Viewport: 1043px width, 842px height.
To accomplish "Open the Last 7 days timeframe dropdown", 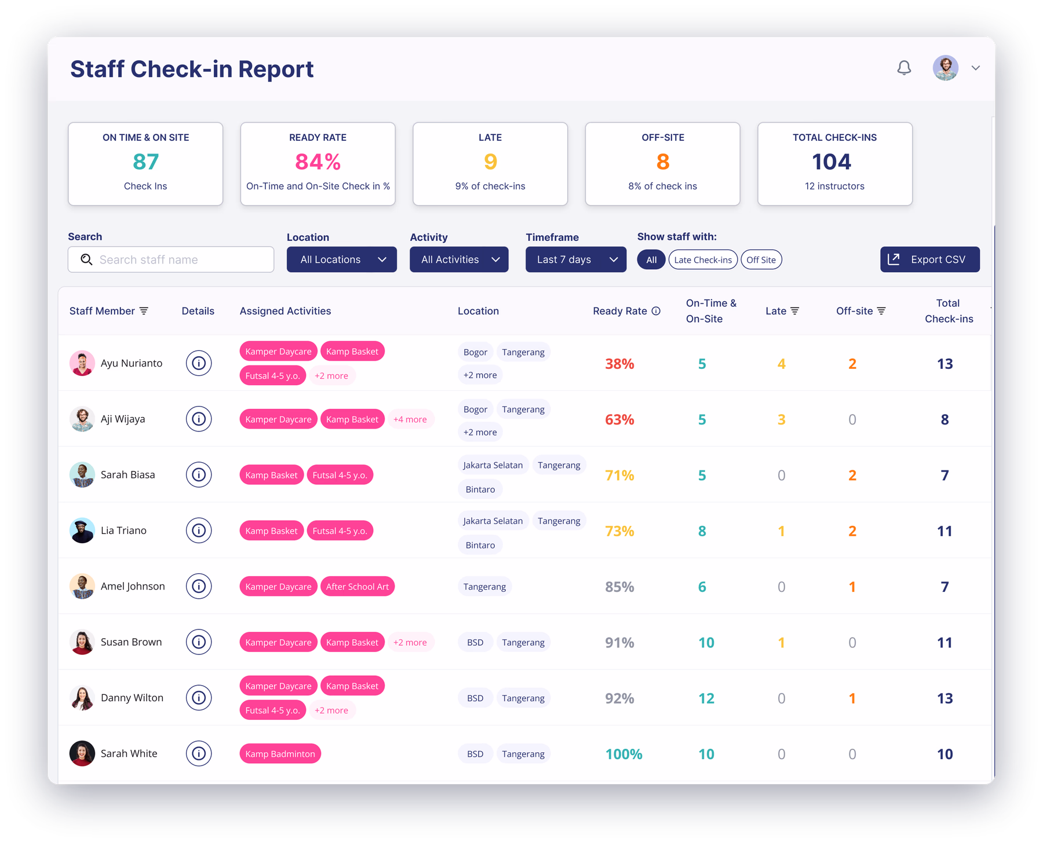I will (576, 259).
